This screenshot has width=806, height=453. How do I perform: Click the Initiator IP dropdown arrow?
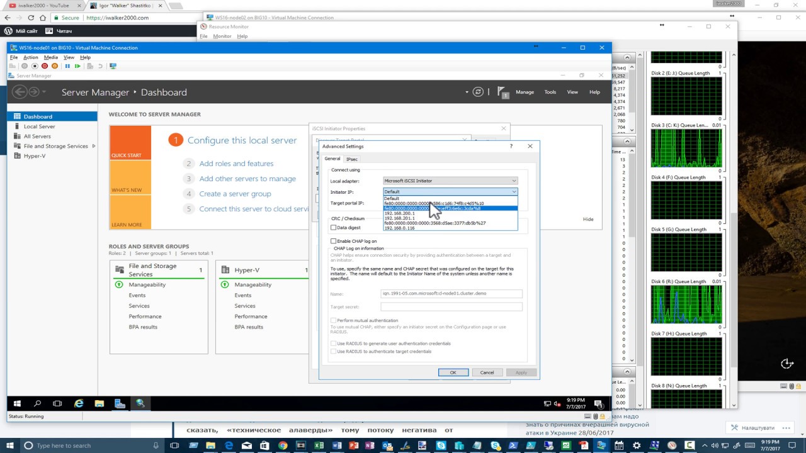tap(514, 191)
